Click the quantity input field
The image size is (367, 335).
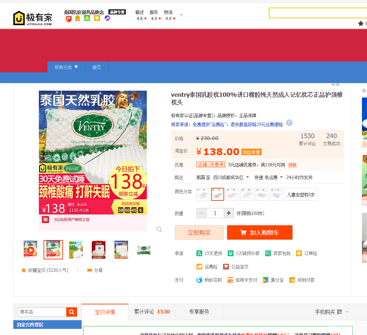215,213
